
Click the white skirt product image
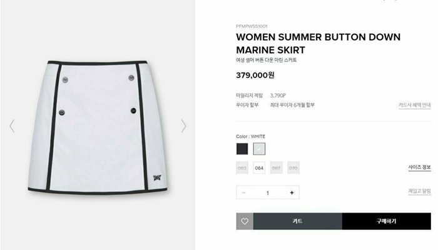(98, 127)
